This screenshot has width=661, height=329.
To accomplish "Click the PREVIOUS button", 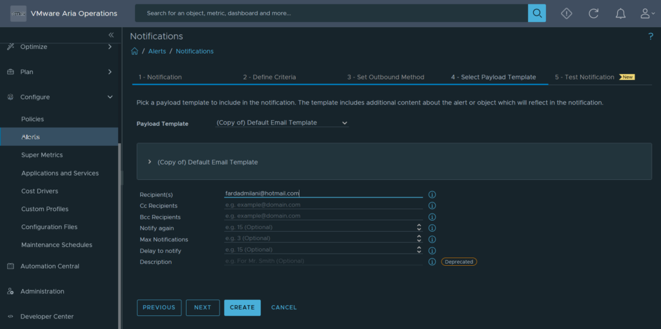I will 159,308.
